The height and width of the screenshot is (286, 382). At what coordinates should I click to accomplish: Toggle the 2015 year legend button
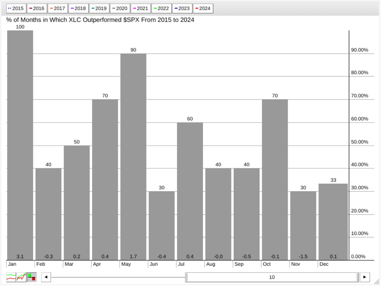16,9
